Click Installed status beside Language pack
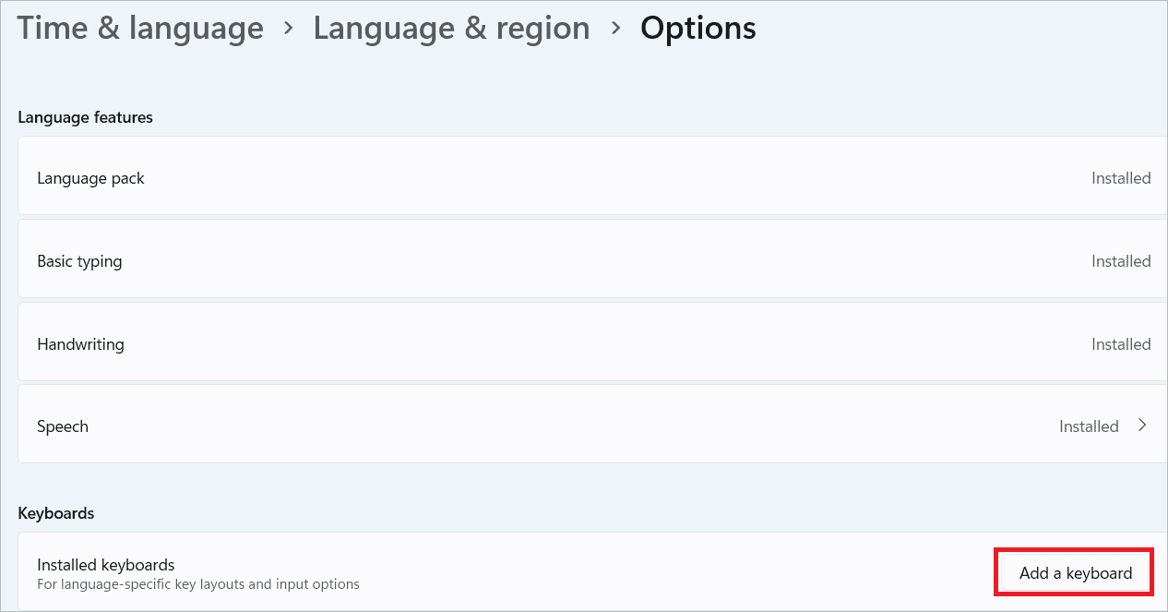Screen dimensions: 1168x612 (x=1121, y=178)
